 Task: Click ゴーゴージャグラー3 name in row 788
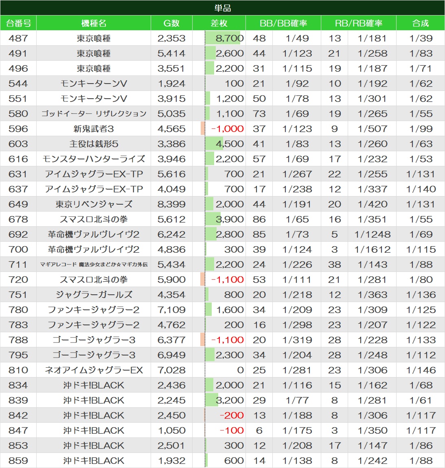point(94,340)
